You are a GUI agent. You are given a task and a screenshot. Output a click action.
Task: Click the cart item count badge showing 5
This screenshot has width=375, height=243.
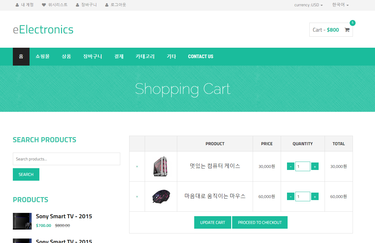pos(353,23)
